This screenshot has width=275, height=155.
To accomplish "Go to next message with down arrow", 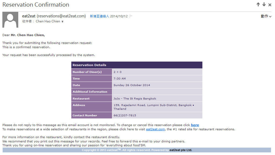I will click(264, 5).
